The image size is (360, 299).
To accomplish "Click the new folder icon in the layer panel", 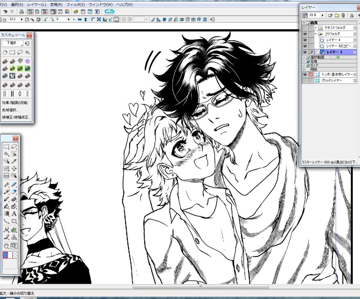I will pos(337,15).
